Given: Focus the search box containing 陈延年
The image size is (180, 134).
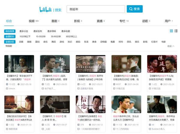Looking at the screenshot, I should [x=96, y=9].
